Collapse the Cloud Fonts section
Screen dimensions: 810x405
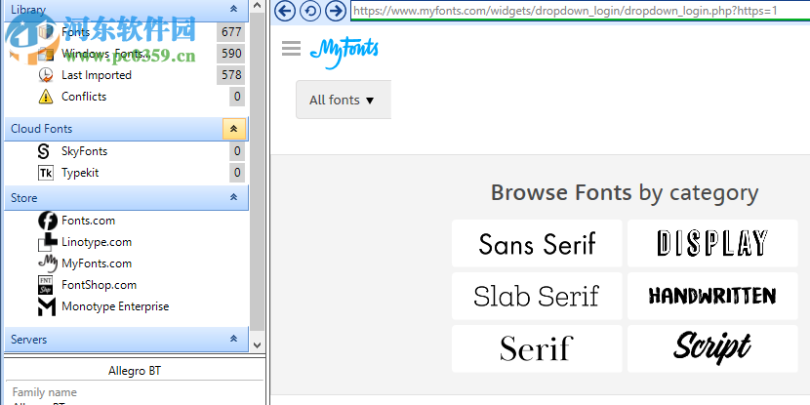click(x=233, y=129)
